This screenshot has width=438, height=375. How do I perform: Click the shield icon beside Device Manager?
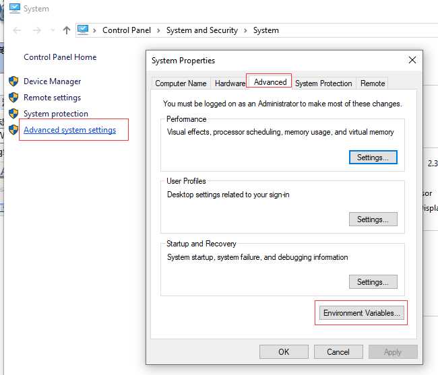pos(13,81)
